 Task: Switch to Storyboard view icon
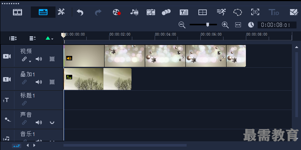tap(17, 12)
